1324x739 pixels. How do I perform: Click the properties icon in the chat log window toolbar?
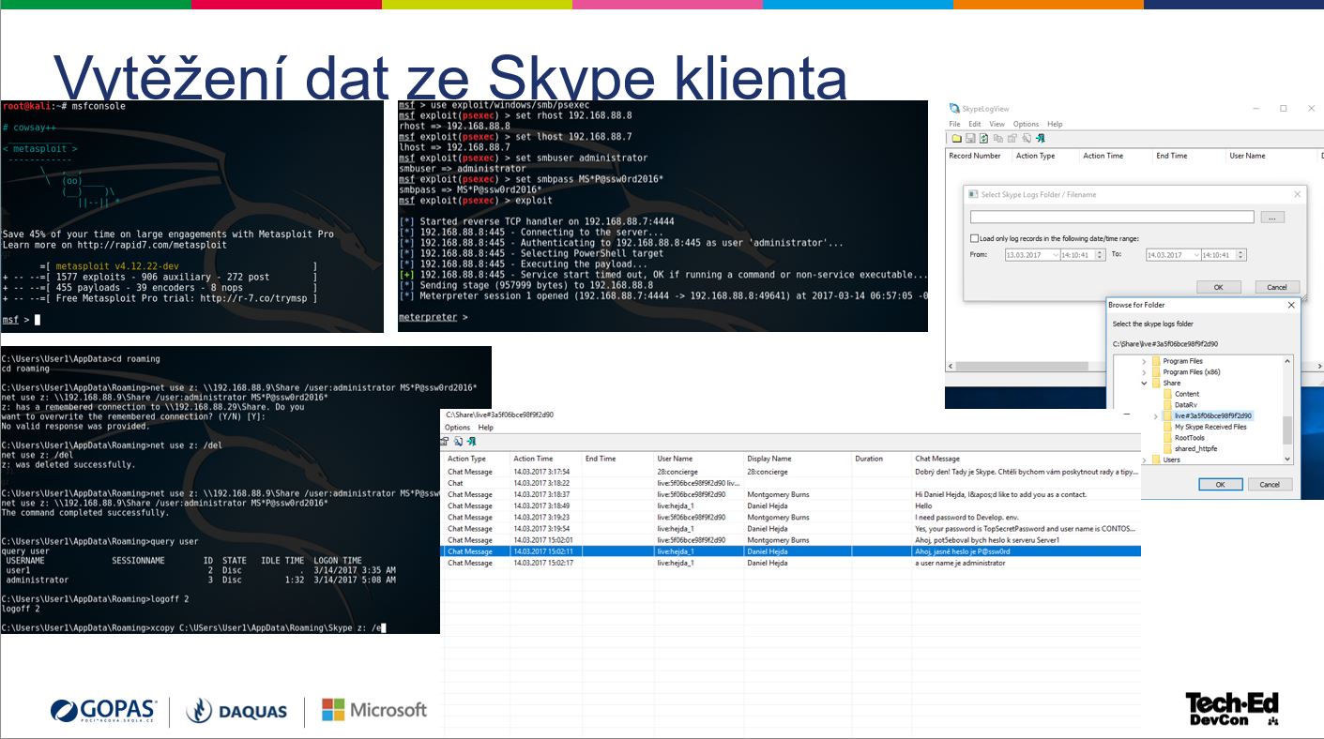445,442
